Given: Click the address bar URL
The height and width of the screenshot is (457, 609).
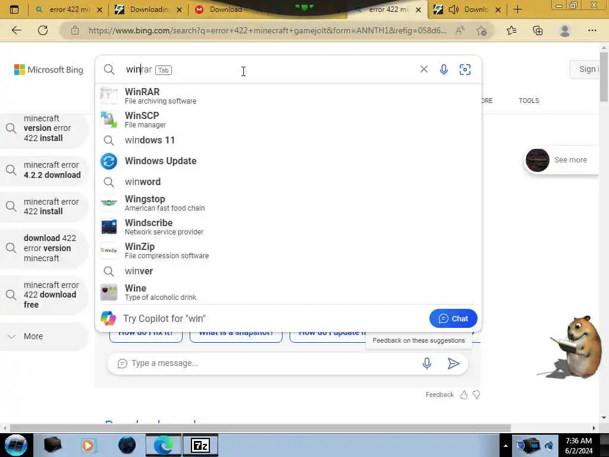Looking at the screenshot, I should click(x=267, y=30).
